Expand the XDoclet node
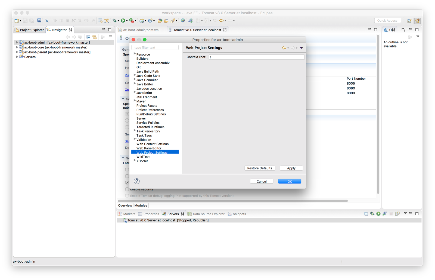 135,161
